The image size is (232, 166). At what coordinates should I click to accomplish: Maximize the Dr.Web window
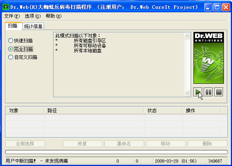[217, 7]
